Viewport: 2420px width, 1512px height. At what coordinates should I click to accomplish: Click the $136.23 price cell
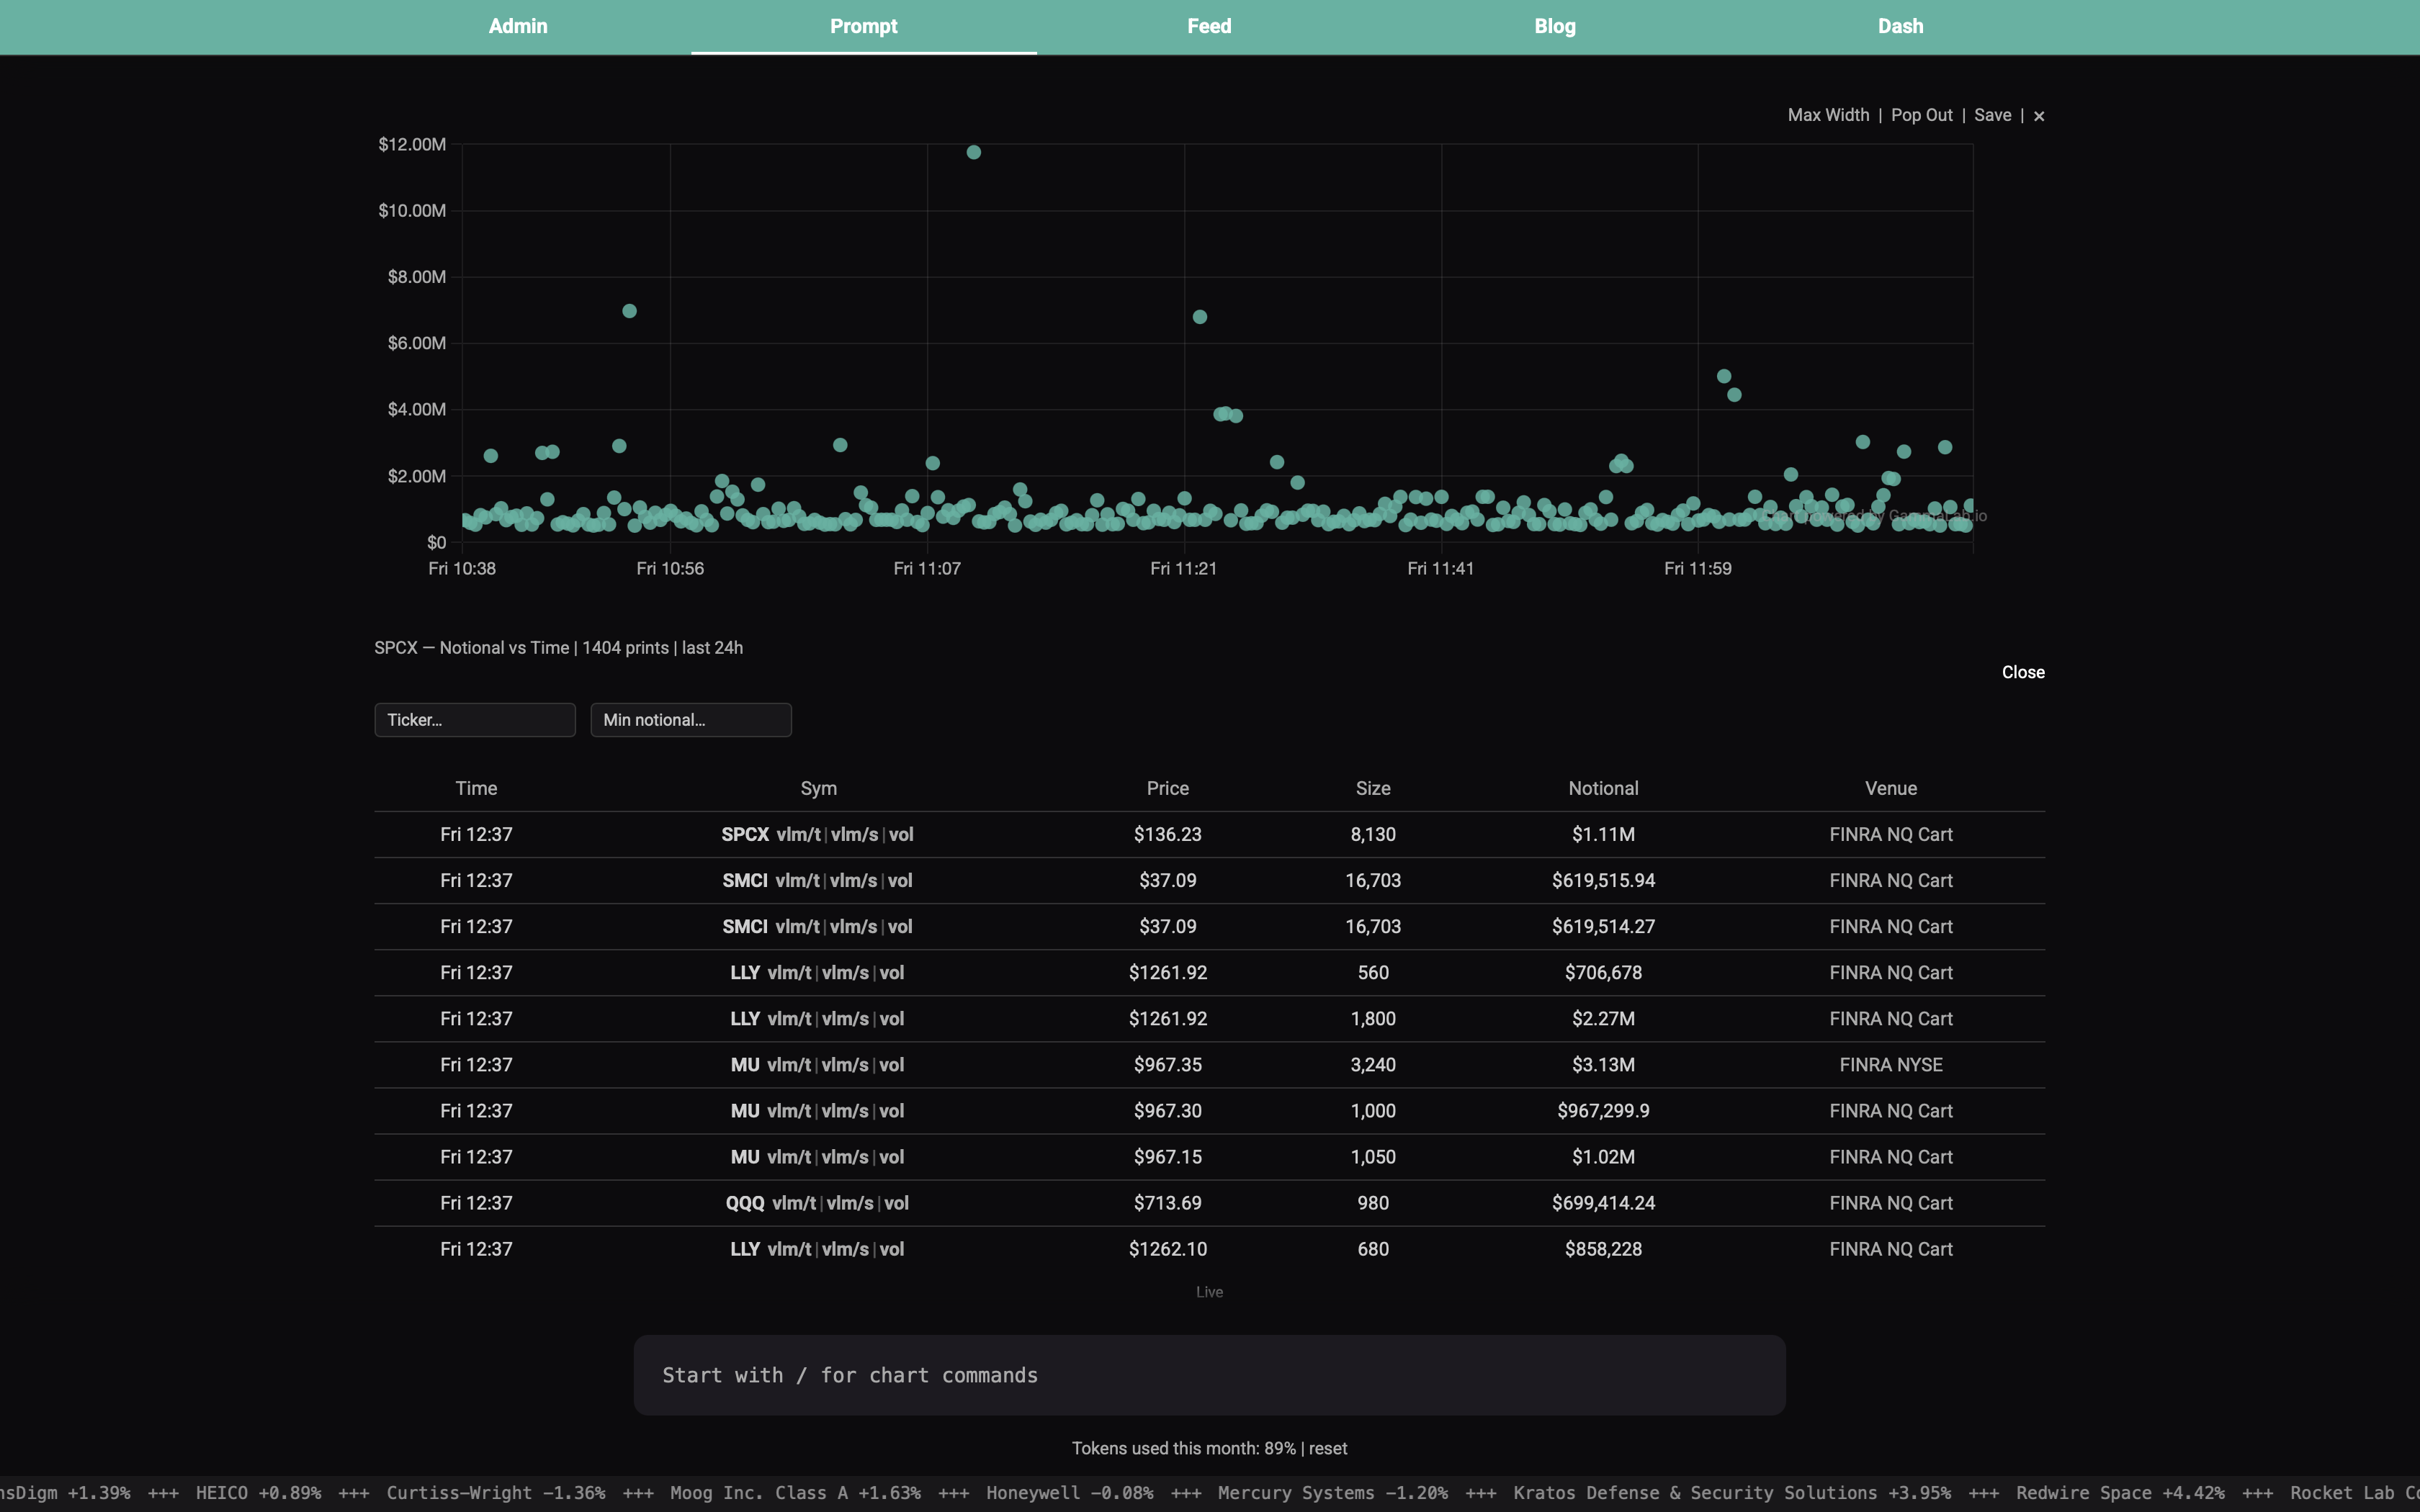point(1168,834)
